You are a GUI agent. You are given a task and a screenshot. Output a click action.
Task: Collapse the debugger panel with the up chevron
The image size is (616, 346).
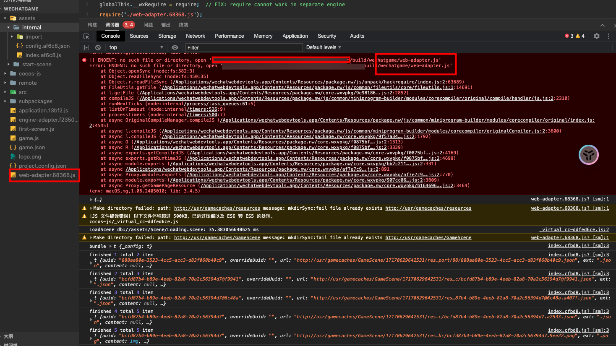tap(603, 25)
